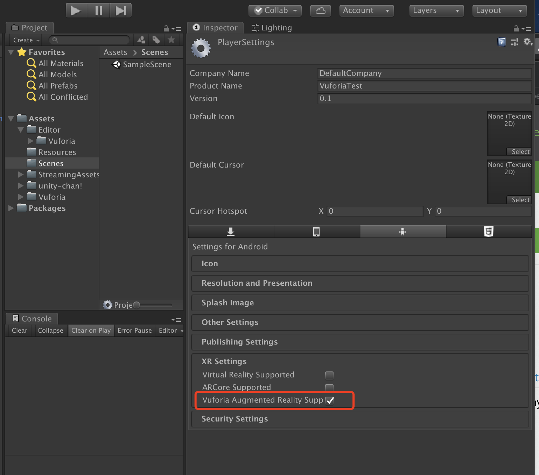Screen dimensions: 539x475
Task: Select All Conflicted search filter
Action: (63, 97)
